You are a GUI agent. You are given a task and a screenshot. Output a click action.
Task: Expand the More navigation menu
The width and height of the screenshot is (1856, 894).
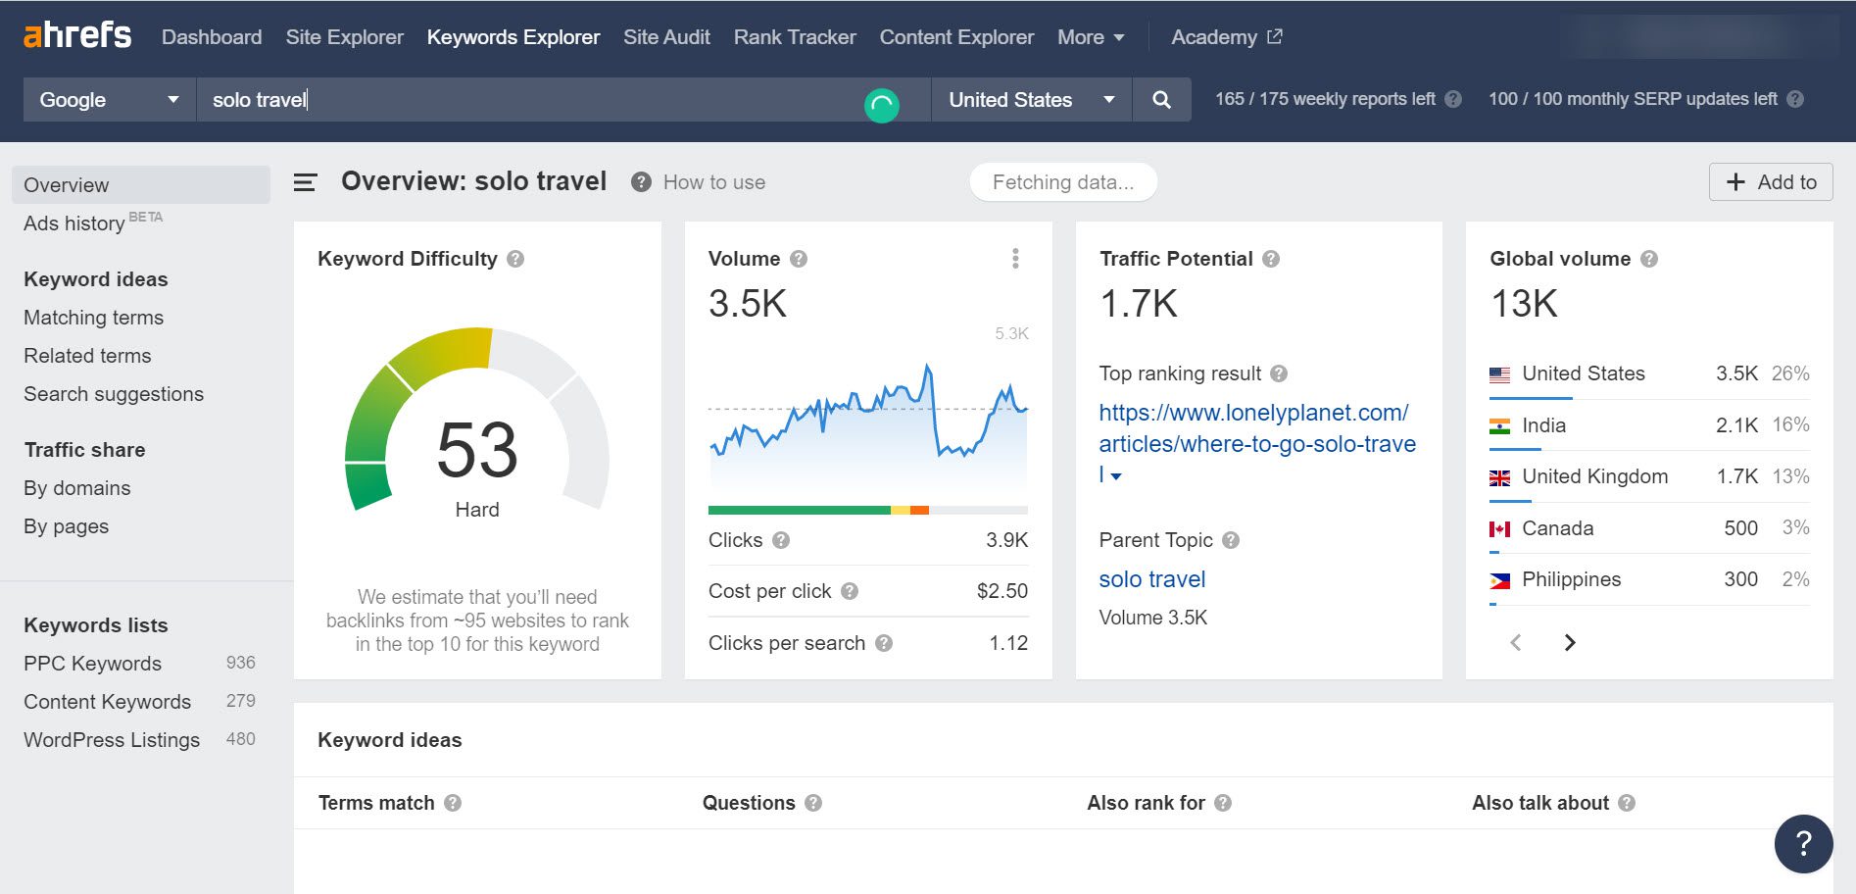coord(1090,36)
